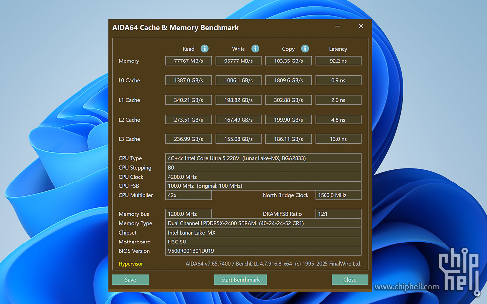Click the L3 Cache row label
487x304 pixels.
point(129,139)
